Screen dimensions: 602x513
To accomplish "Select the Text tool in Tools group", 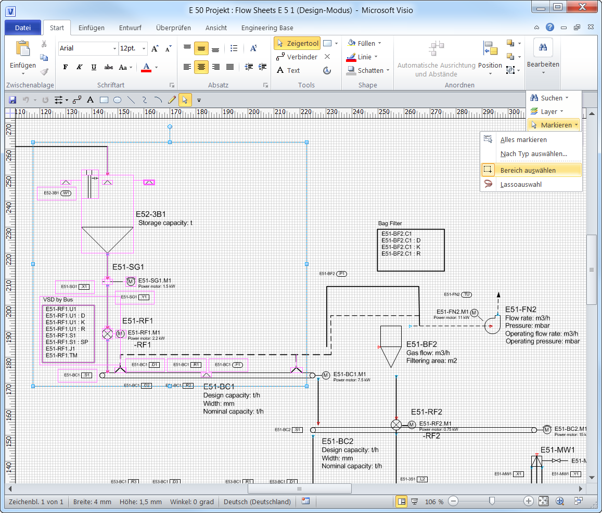I will 288,70.
